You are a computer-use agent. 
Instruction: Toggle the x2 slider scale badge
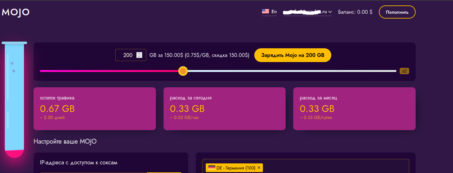click(x=404, y=71)
